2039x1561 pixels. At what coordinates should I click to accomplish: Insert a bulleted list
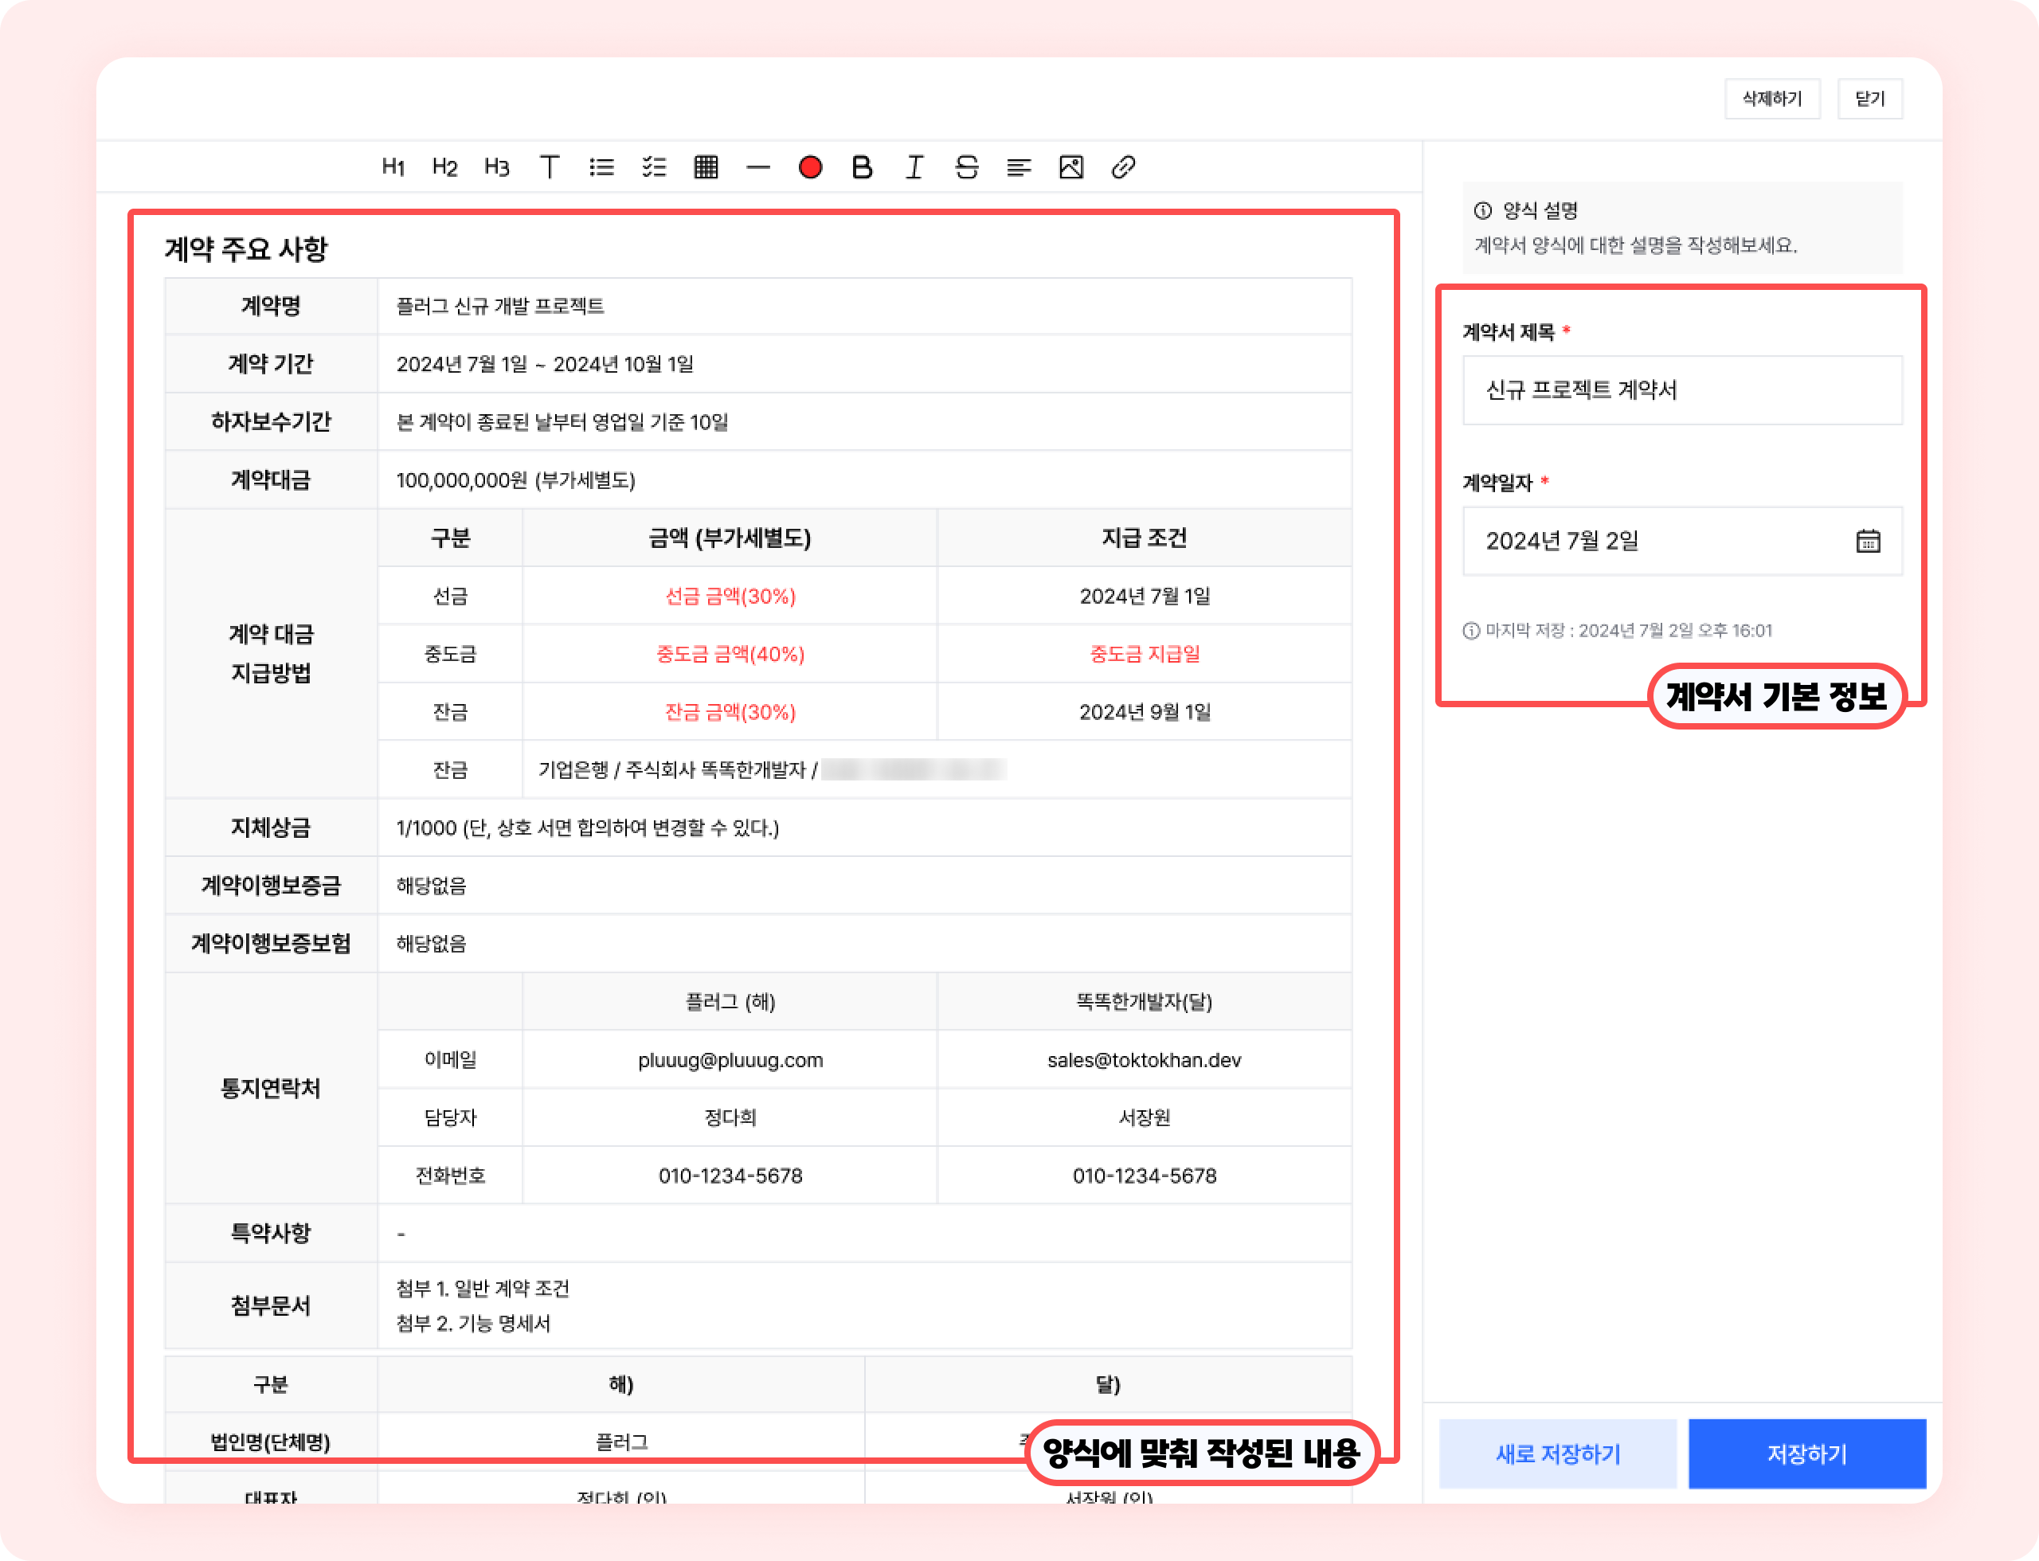601,167
